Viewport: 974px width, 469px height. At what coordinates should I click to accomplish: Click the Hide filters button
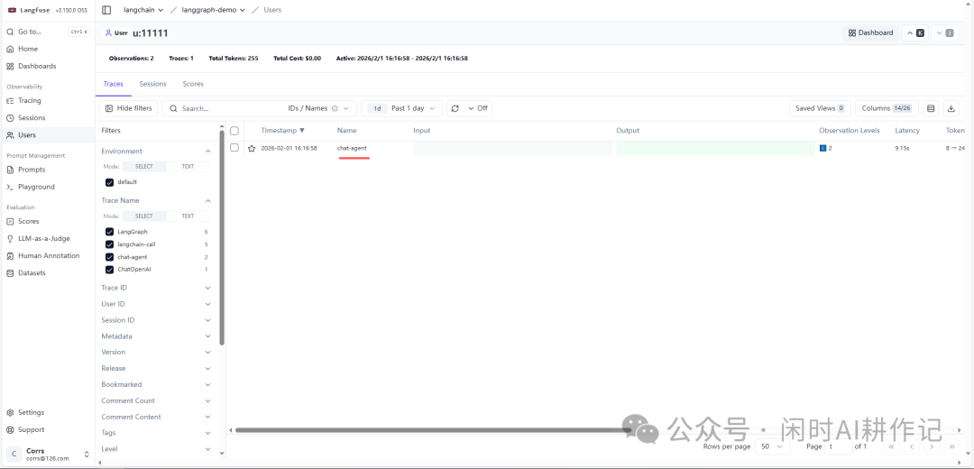click(129, 108)
